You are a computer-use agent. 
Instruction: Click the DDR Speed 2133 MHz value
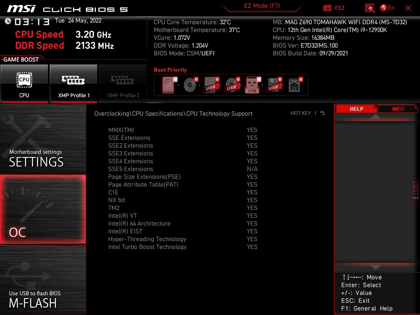tap(95, 46)
